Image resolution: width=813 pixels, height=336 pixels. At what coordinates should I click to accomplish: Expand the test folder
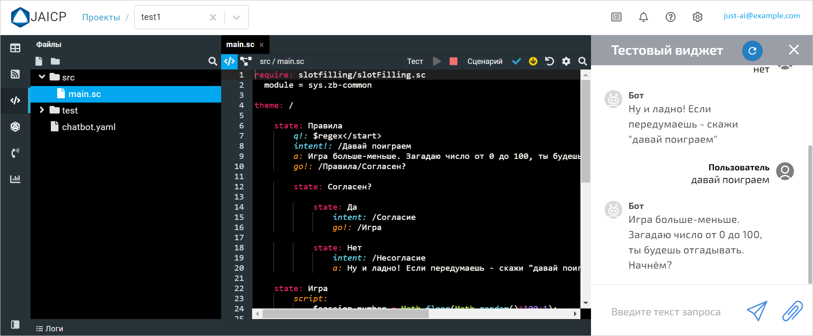42,110
